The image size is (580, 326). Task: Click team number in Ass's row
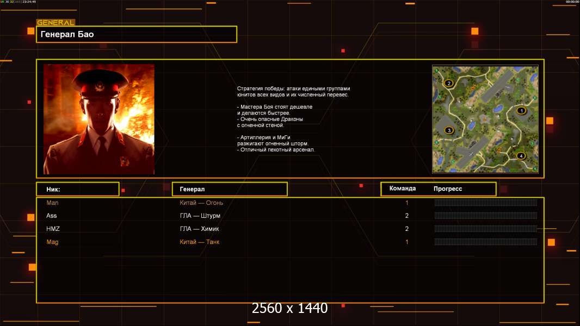[x=407, y=216]
